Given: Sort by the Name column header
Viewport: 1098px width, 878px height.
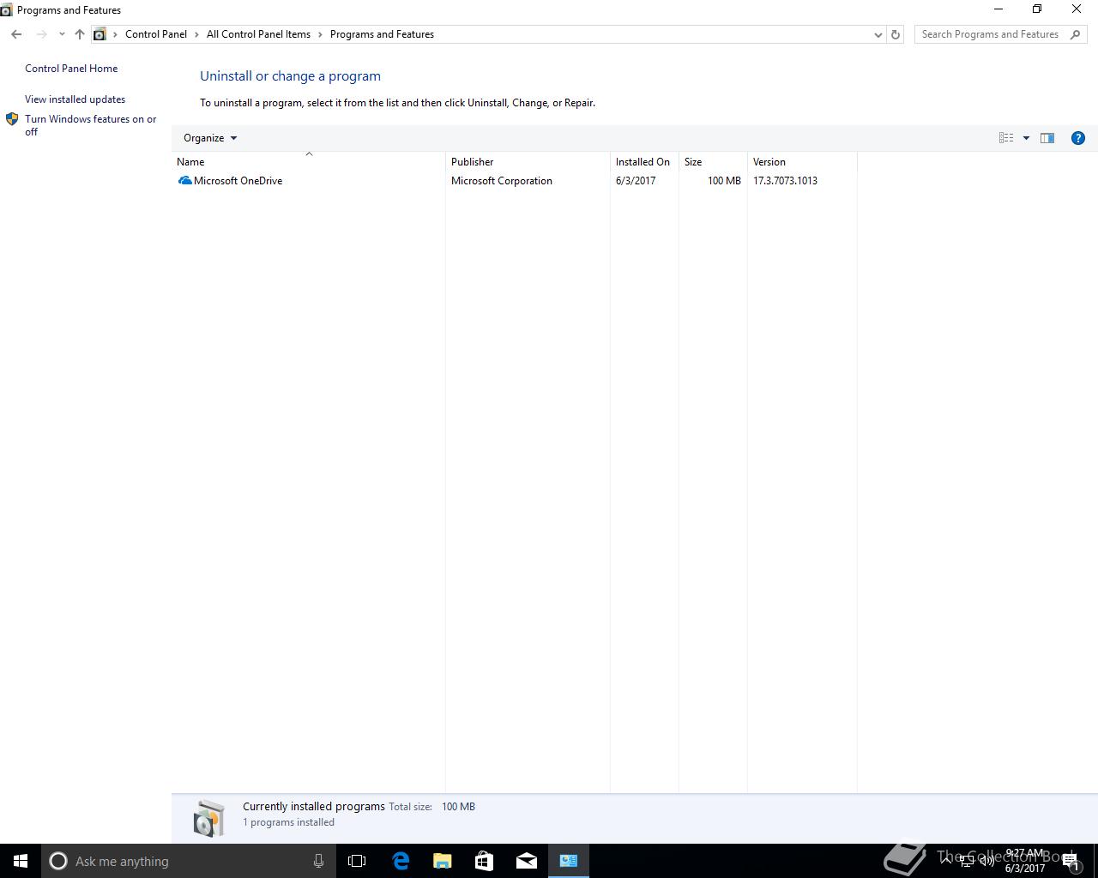Looking at the screenshot, I should [x=309, y=162].
